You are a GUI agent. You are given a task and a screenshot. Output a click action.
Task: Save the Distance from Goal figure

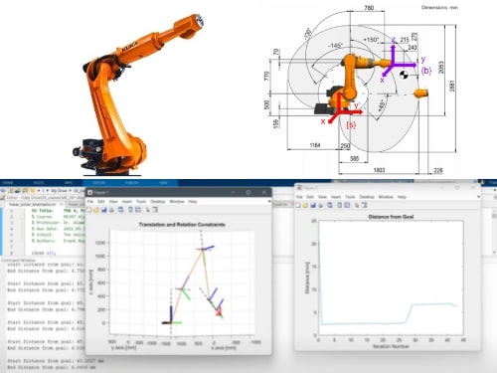click(313, 205)
